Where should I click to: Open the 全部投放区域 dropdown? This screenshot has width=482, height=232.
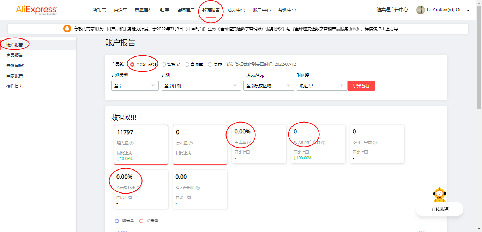pyautogui.click(x=269, y=85)
